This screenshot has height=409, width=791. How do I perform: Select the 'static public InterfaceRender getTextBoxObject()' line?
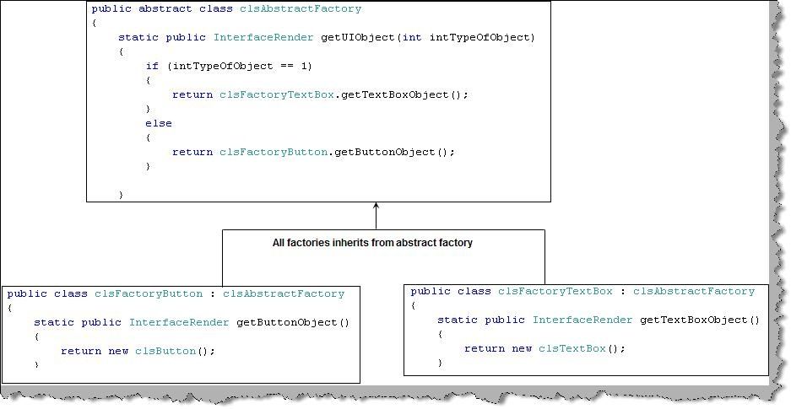tap(599, 320)
